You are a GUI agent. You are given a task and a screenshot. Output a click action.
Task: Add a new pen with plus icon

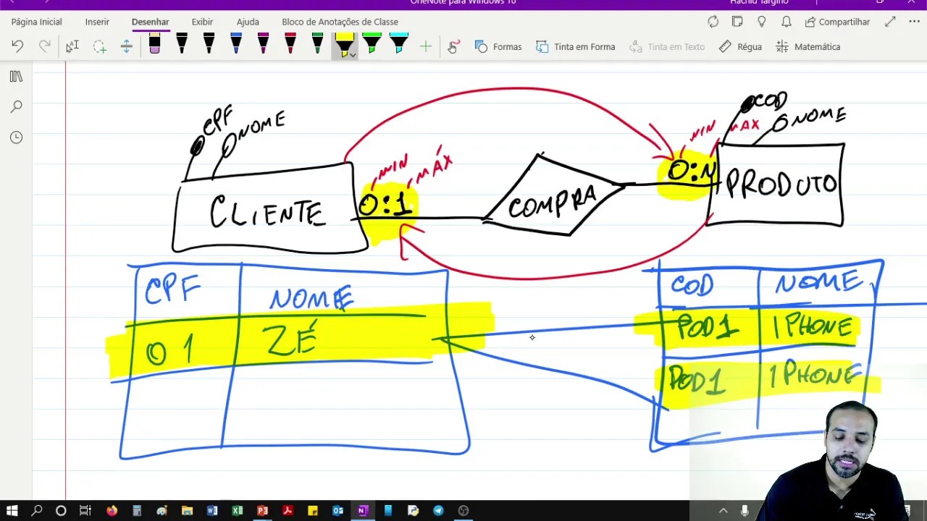pyautogui.click(x=426, y=46)
